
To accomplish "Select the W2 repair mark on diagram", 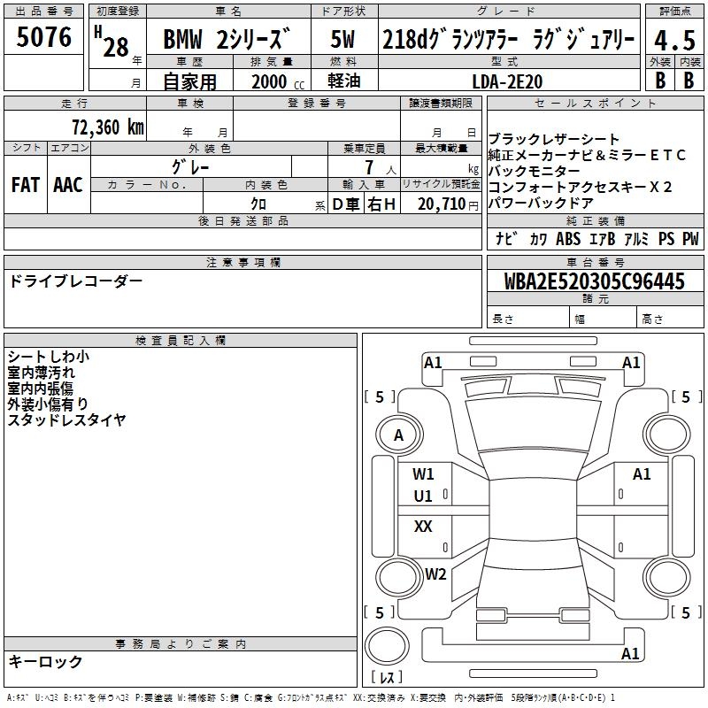I will [435, 573].
